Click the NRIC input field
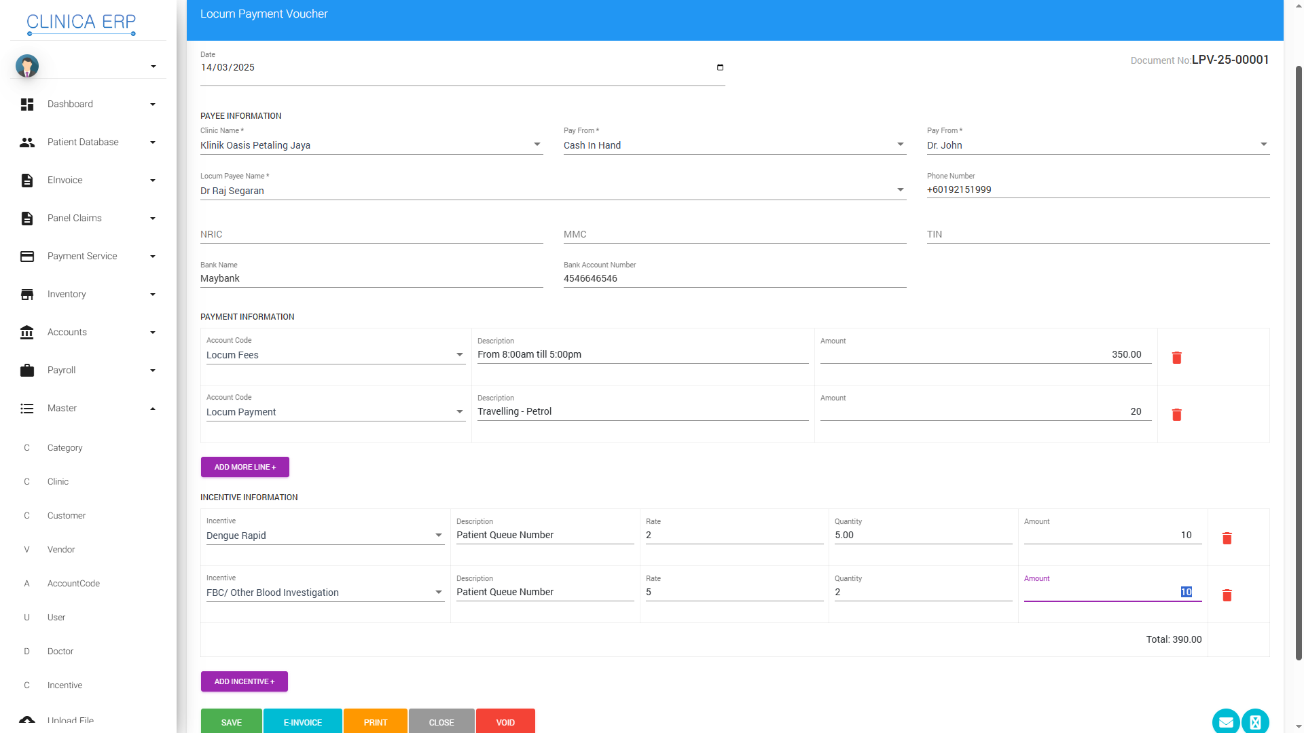The image size is (1304, 733). click(371, 234)
